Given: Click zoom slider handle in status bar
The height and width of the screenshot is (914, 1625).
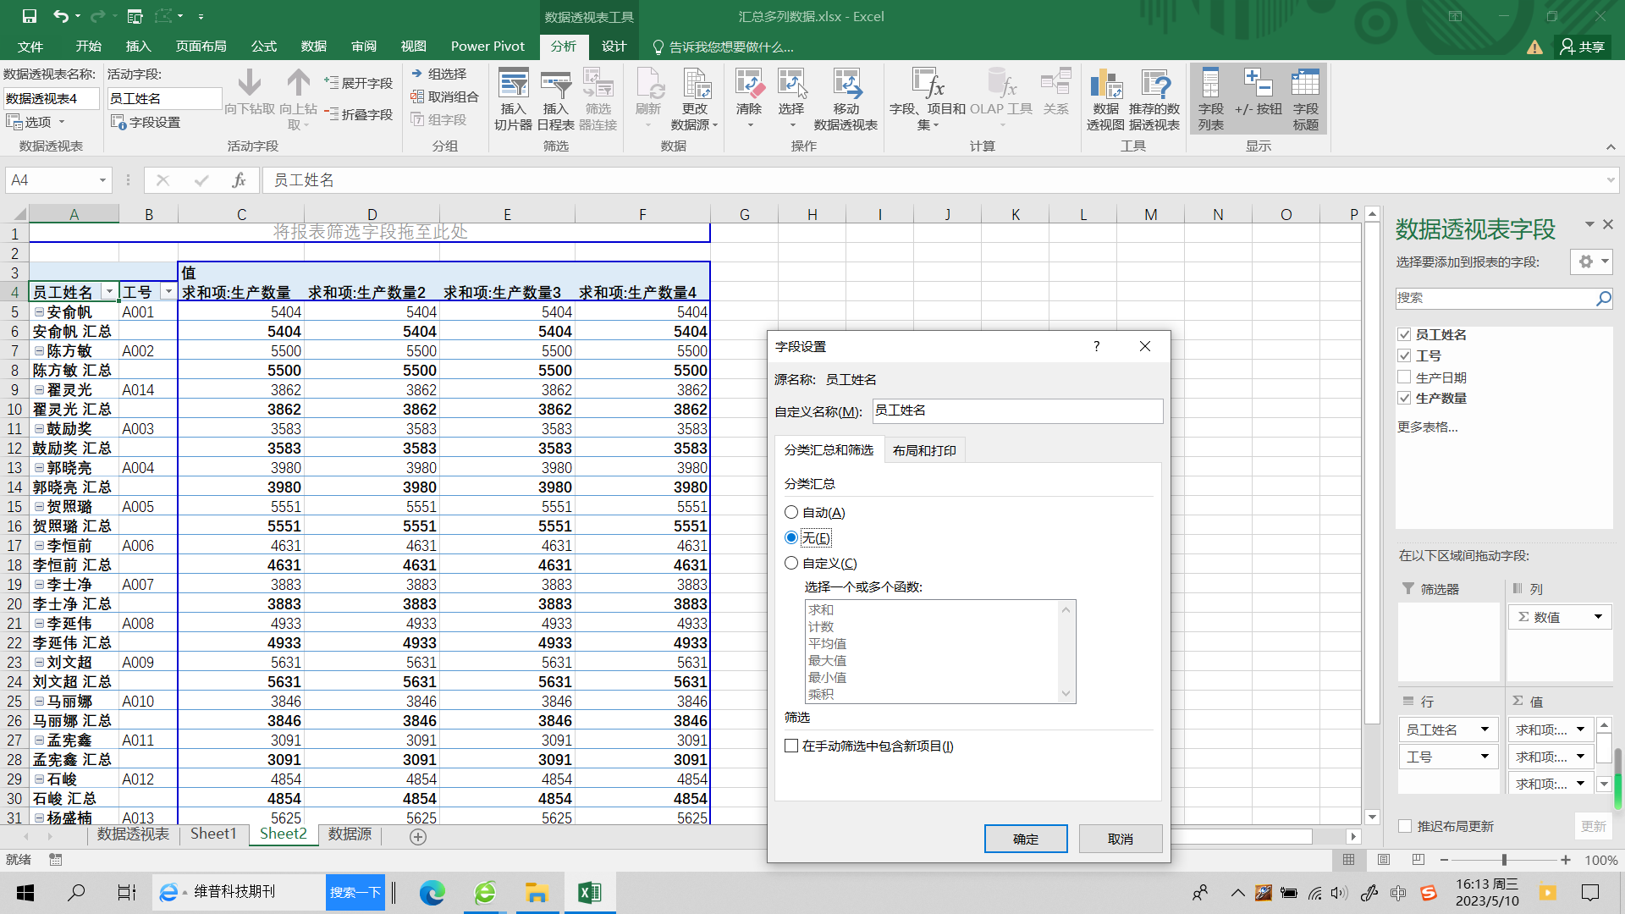Looking at the screenshot, I should 1504,860.
